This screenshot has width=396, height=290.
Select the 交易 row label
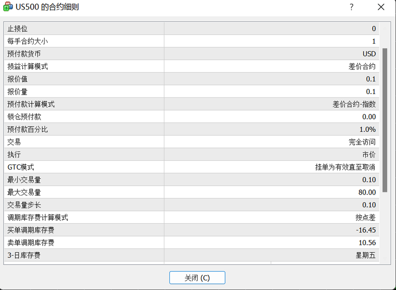[14, 142]
